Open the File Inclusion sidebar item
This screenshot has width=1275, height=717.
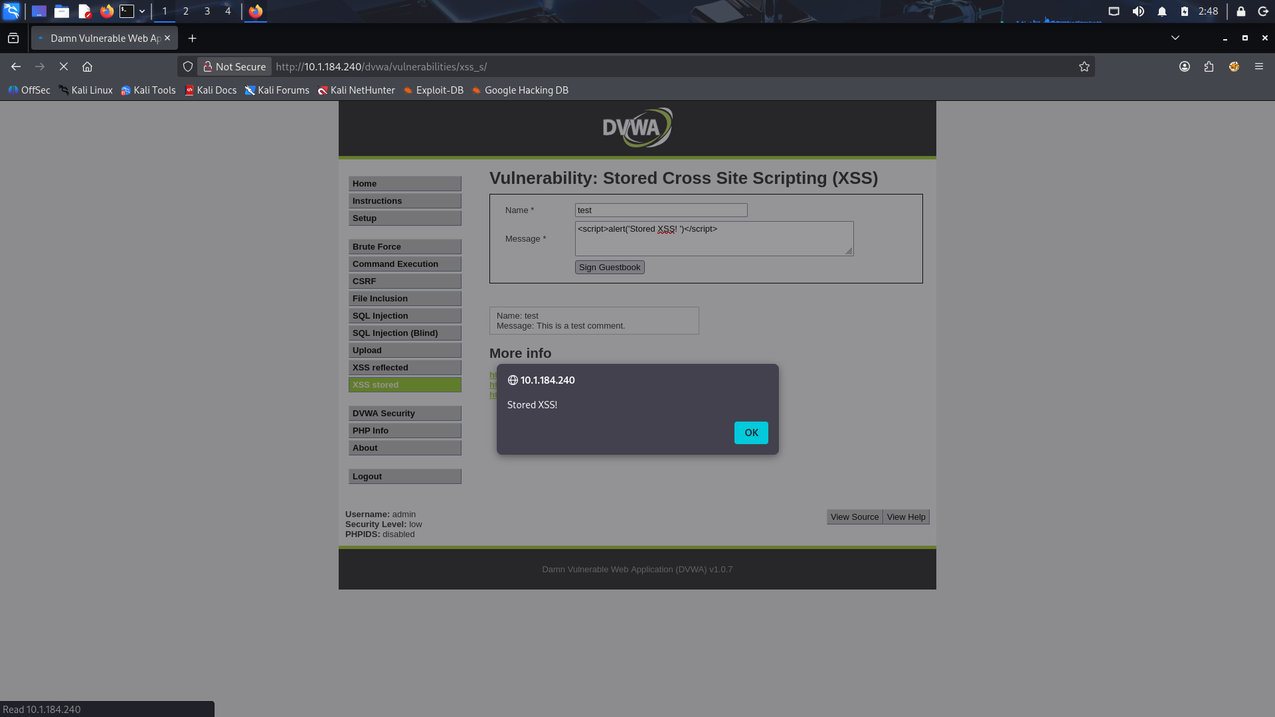[405, 299]
